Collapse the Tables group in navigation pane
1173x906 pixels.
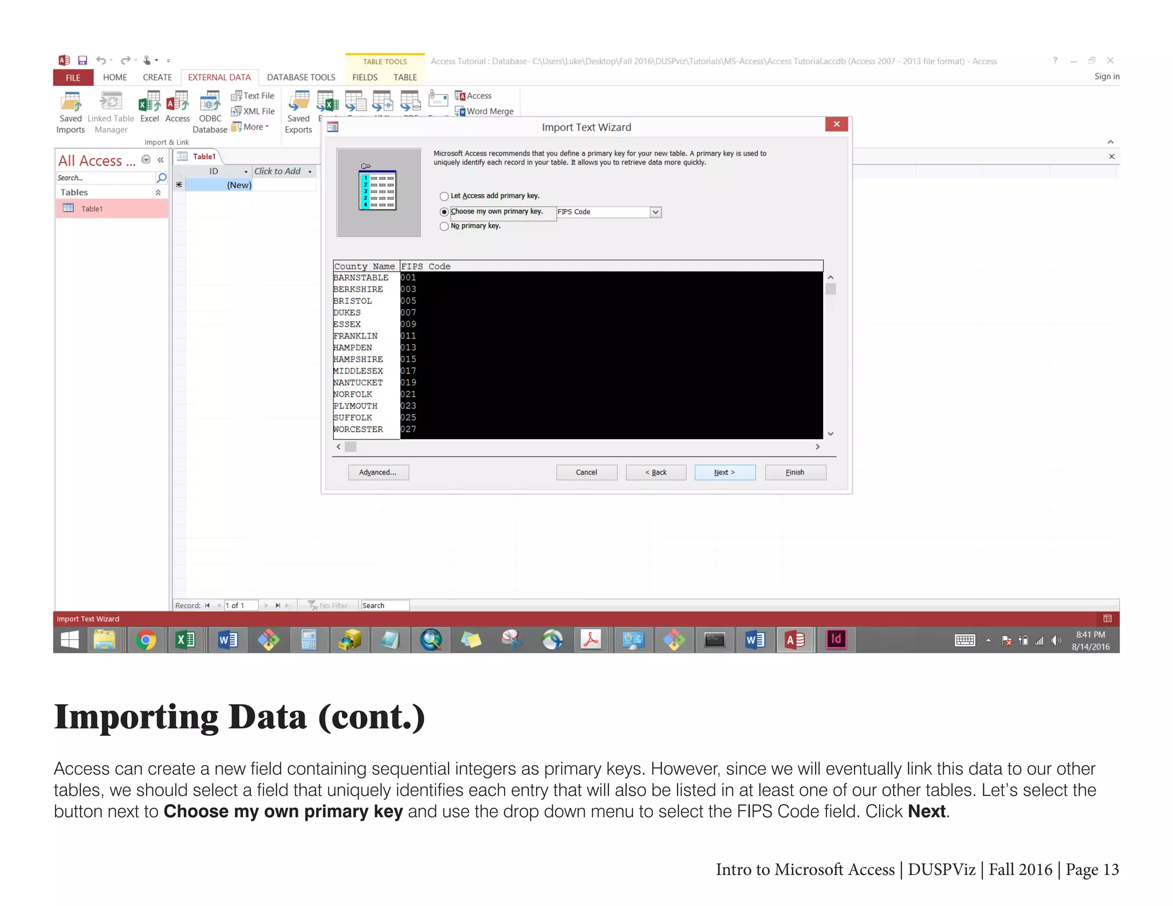tap(158, 193)
